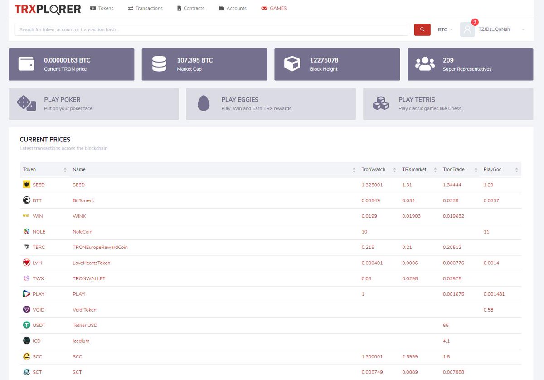This screenshot has height=380, width=544.
Task: Click the Super Representatives people icon
Action: pos(424,64)
